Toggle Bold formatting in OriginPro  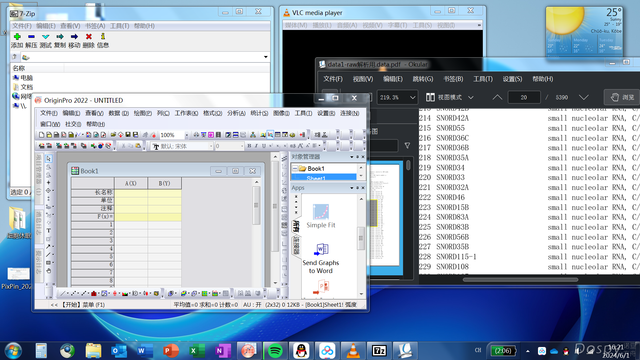tap(249, 146)
